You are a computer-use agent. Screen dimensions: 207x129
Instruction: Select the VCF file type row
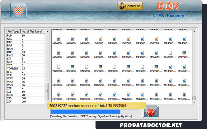tap(26, 75)
